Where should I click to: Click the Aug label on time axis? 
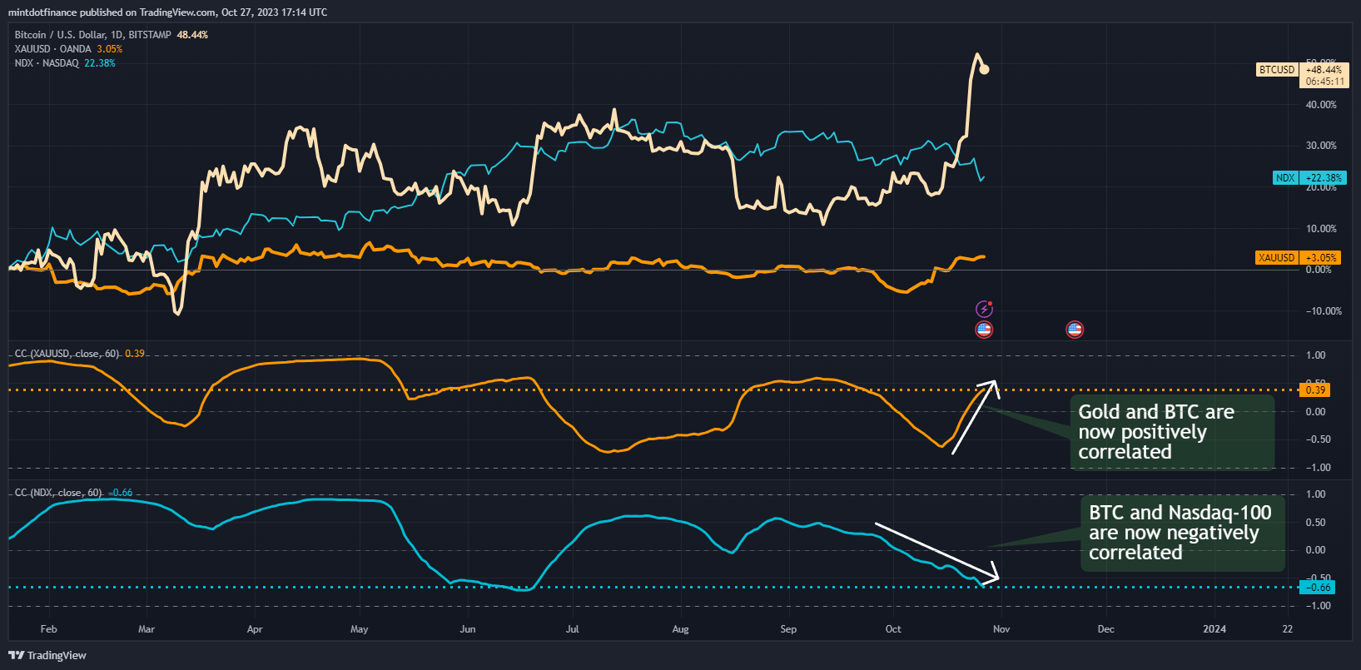[681, 629]
